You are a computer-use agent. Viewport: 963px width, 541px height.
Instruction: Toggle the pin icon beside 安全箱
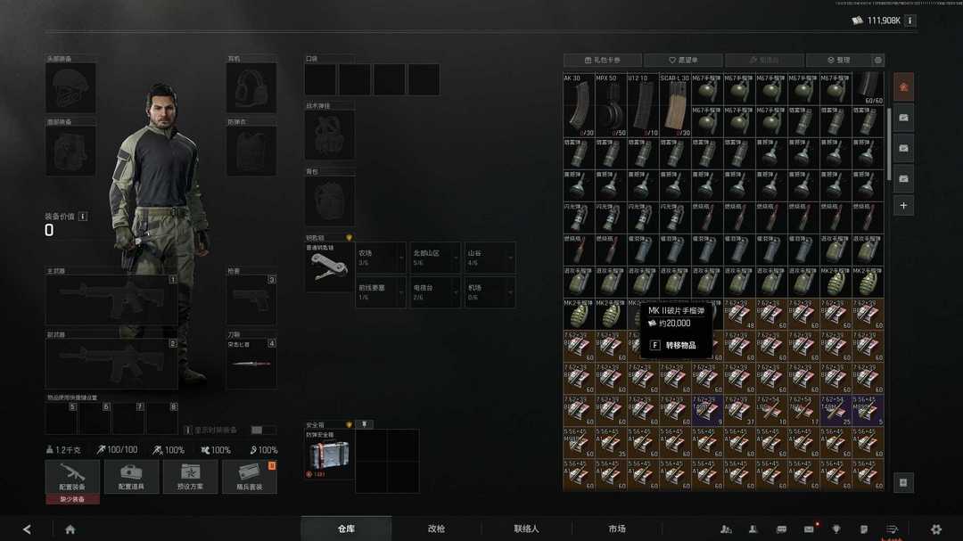click(365, 424)
